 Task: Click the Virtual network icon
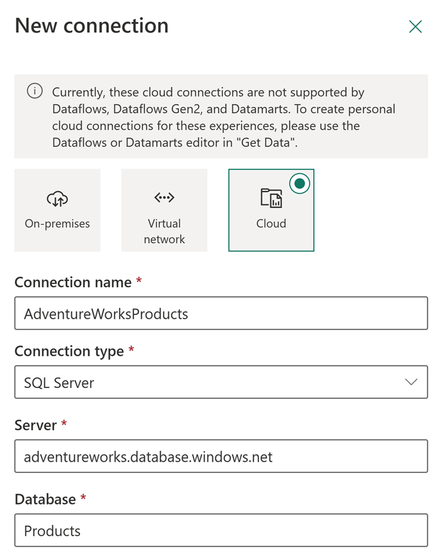[164, 197]
